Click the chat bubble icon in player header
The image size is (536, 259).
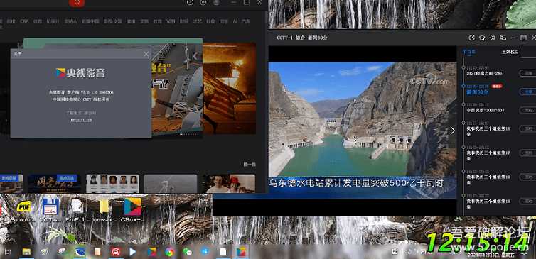pyautogui.click(x=503, y=38)
